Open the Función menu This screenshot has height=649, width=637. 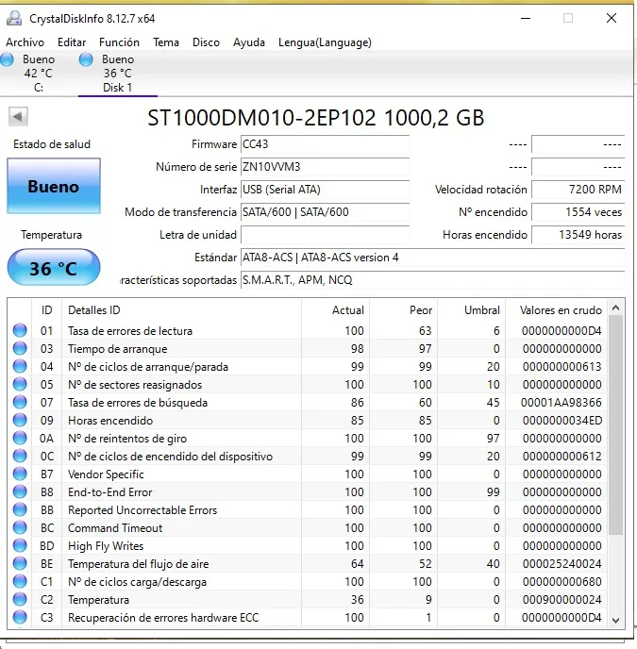119,42
